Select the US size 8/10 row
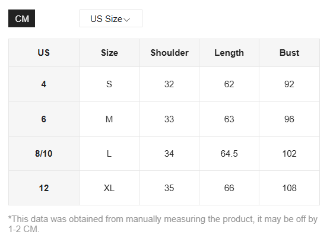Viewport: 330px width, 241px height. click(x=164, y=153)
